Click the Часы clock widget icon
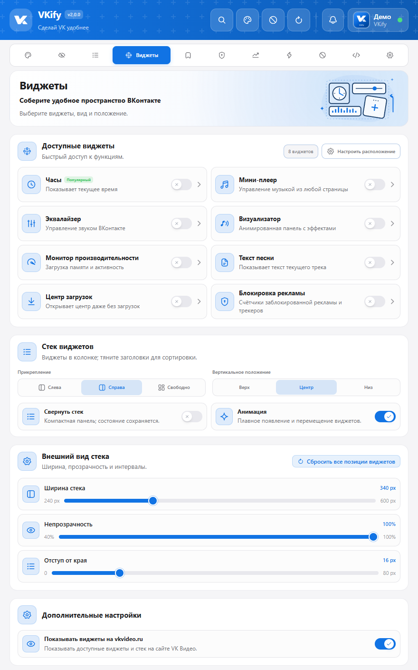Viewport: 418px width, 670px height. pyautogui.click(x=31, y=184)
